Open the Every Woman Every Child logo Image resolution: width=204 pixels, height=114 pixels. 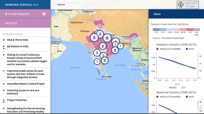click(x=187, y=5)
